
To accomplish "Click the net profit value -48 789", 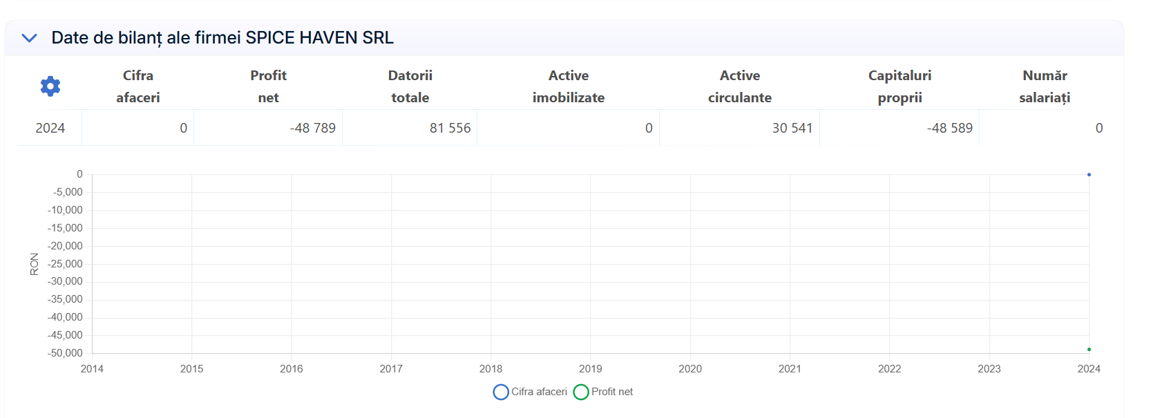I will click(312, 128).
